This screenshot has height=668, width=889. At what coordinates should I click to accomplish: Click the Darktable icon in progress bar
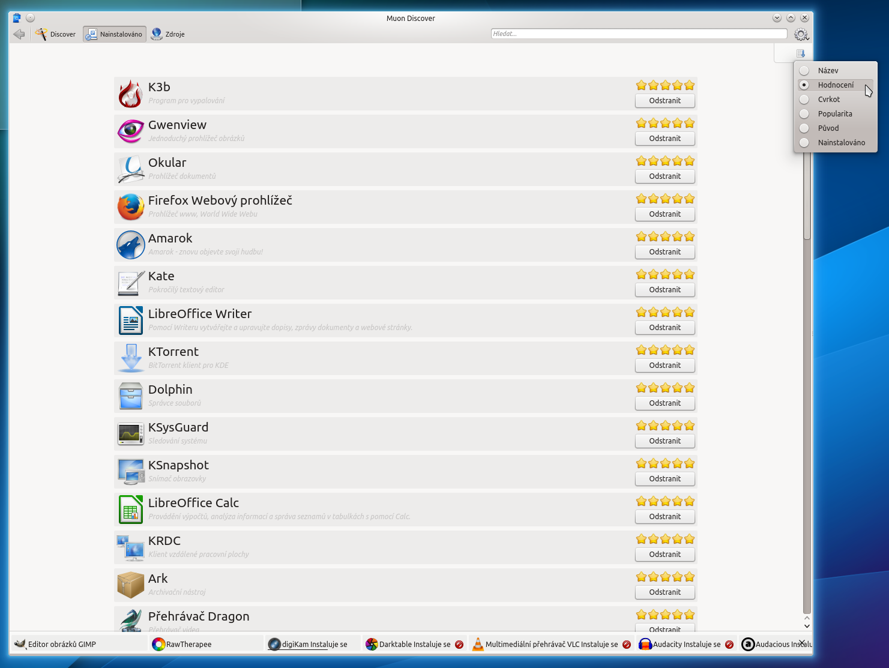coord(372,644)
